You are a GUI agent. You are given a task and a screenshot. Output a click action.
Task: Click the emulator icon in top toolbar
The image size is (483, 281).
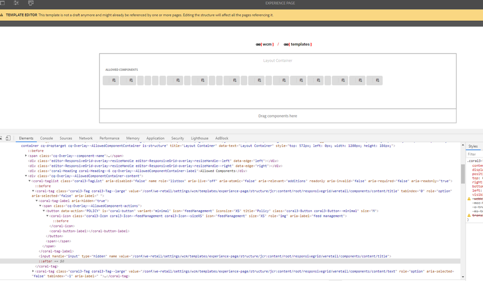click(x=31, y=3)
